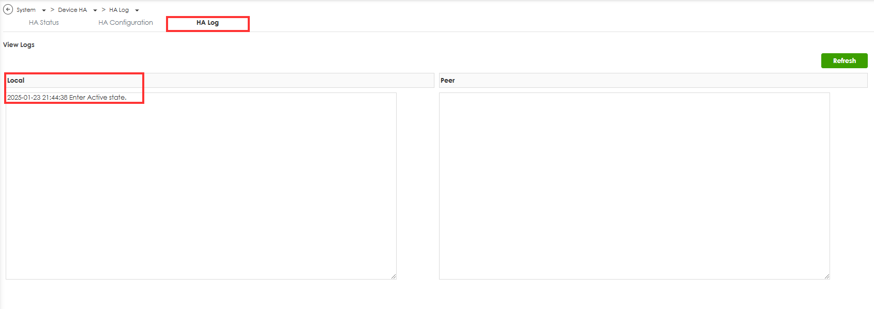Grab the Peer log box resize handle

827,276
